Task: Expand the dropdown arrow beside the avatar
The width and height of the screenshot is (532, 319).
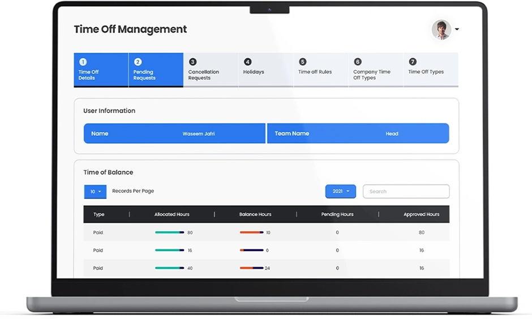Action: [x=457, y=29]
